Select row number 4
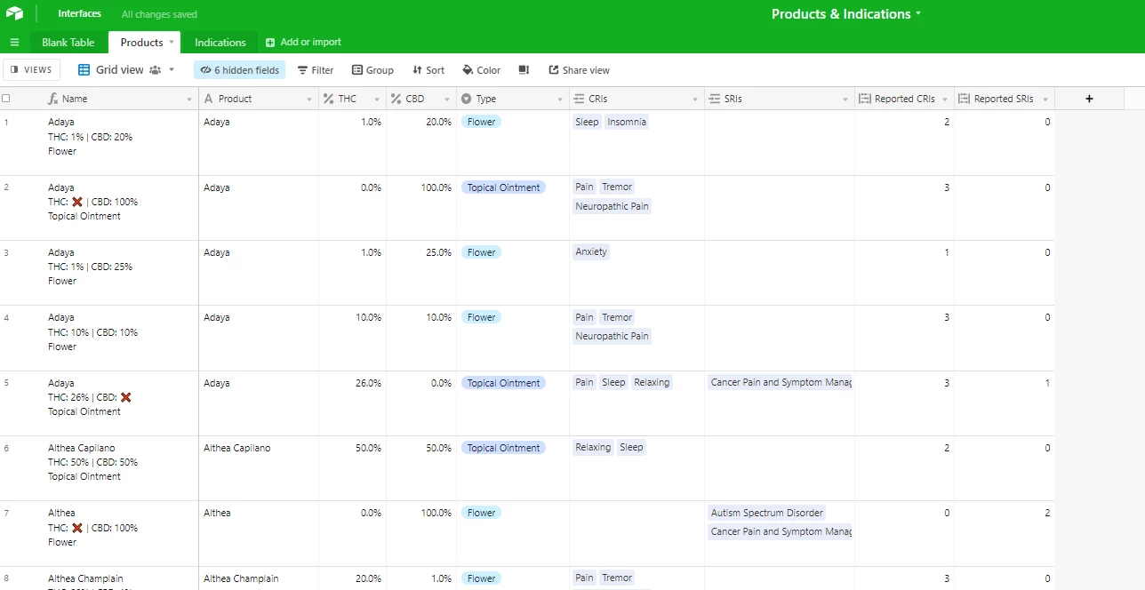Viewport: 1145px width, 590px height. (x=6, y=317)
